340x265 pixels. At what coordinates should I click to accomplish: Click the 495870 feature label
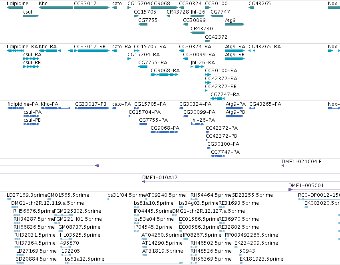70,243
